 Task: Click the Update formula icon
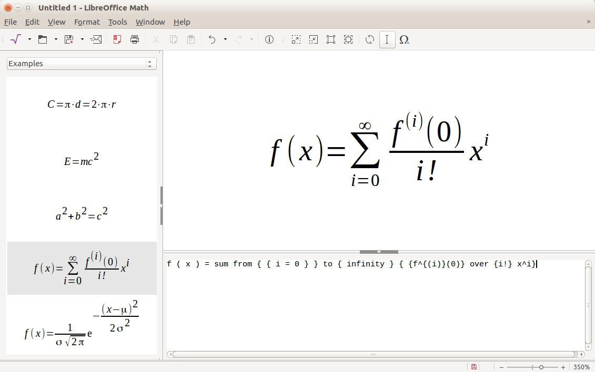370,39
